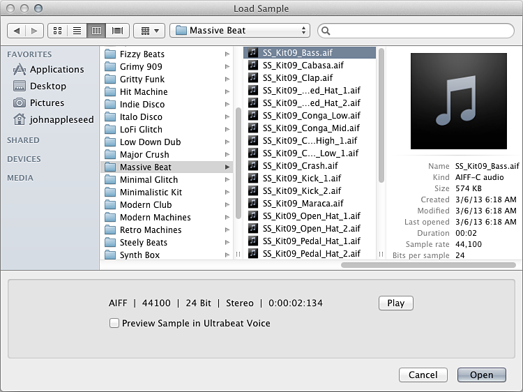Go back with the left arrow button
This screenshot has width=523, height=392.
pyautogui.click(x=16, y=31)
